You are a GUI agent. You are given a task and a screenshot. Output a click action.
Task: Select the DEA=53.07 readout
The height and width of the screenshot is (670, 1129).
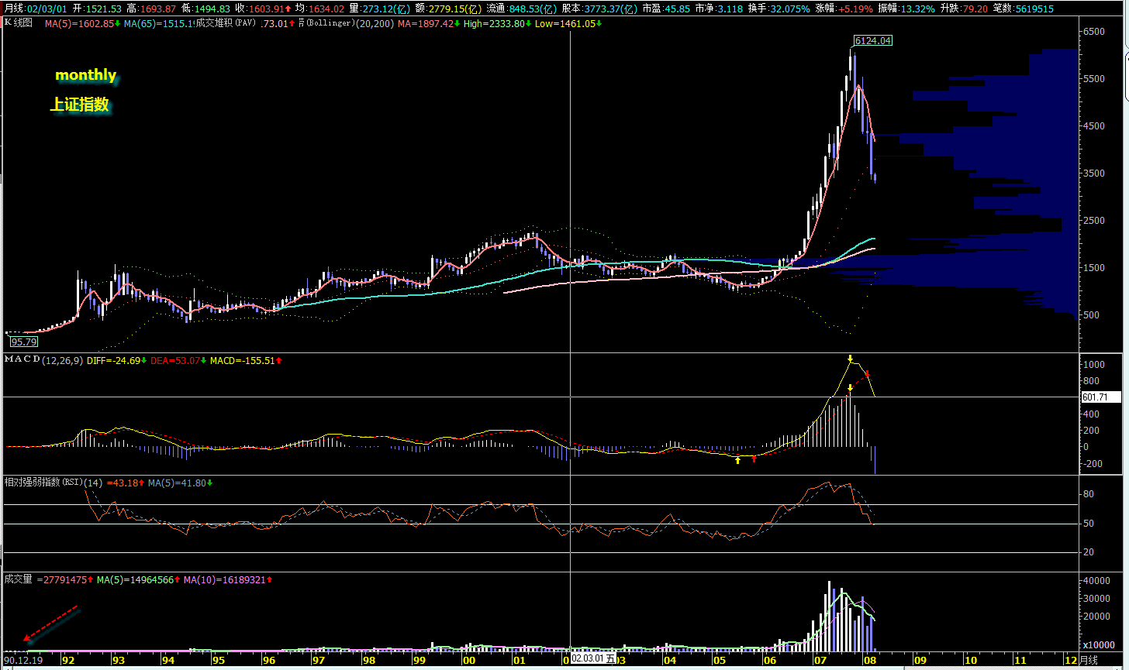(179, 360)
